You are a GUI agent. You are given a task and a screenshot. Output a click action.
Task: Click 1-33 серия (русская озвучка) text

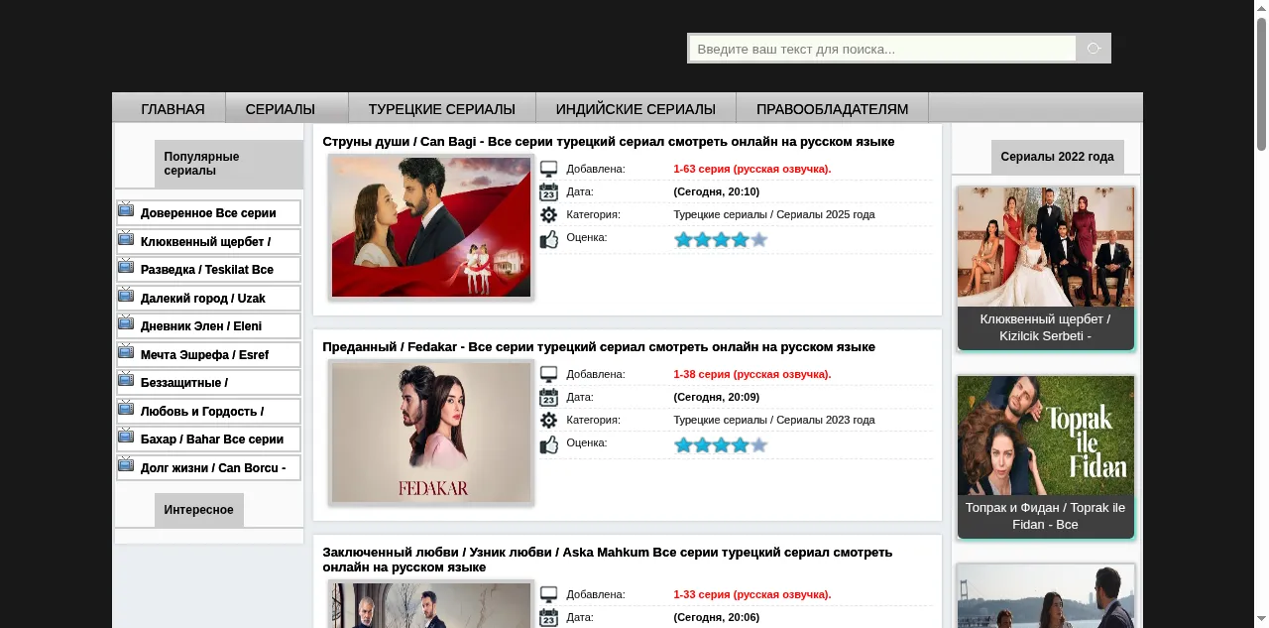pos(752,594)
